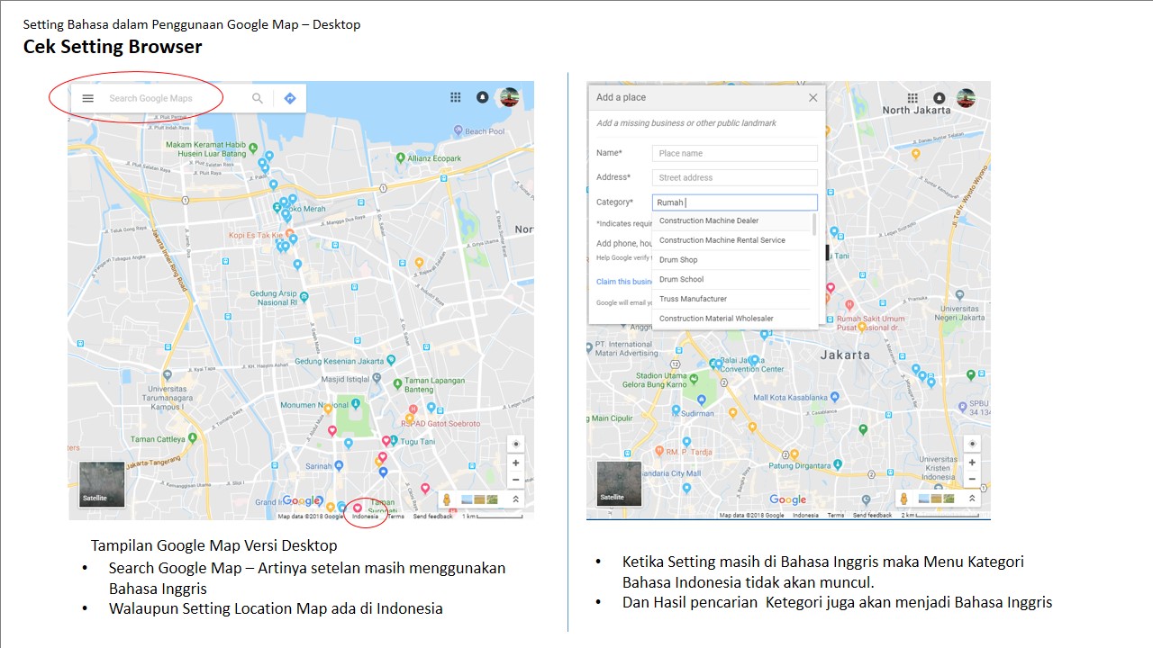Click Category field containing 'Rumah'
Viewport: 1153px width, 648px height.
point(734,202)
